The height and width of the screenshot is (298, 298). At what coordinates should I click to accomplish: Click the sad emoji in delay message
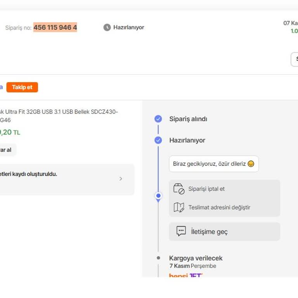point(251,164)
